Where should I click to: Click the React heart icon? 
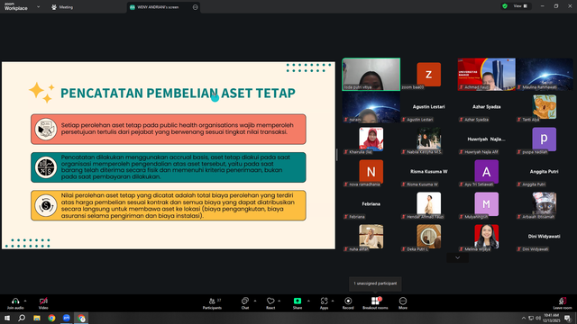click(270, 301)
